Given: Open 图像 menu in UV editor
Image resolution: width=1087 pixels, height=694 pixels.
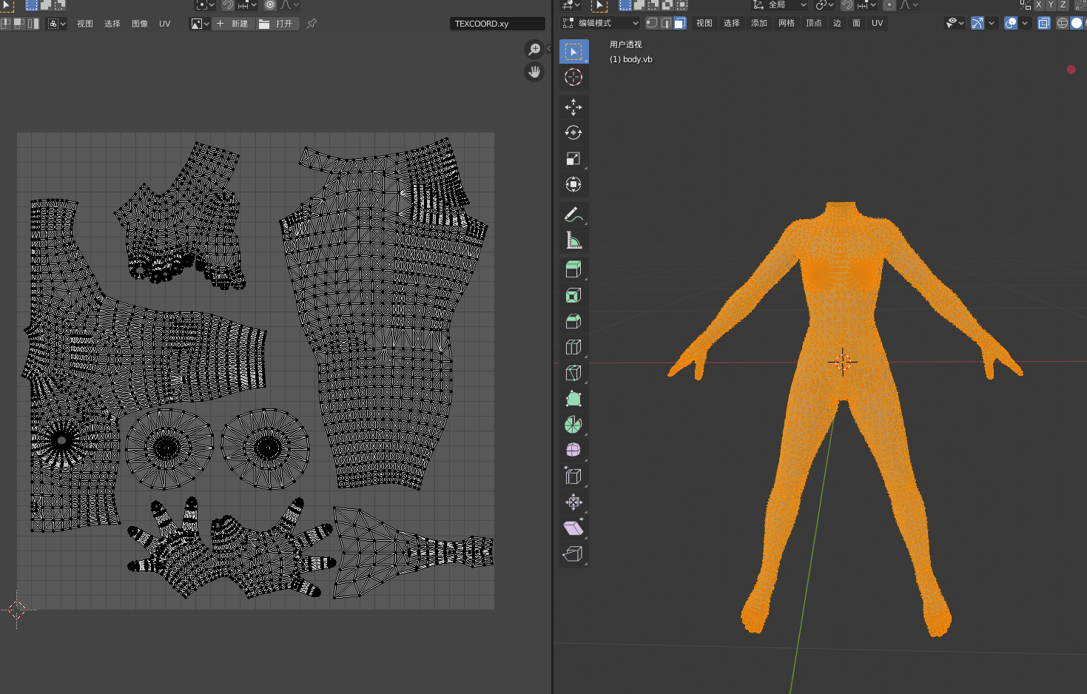Looking at the screenshot, I should point(140,24).
